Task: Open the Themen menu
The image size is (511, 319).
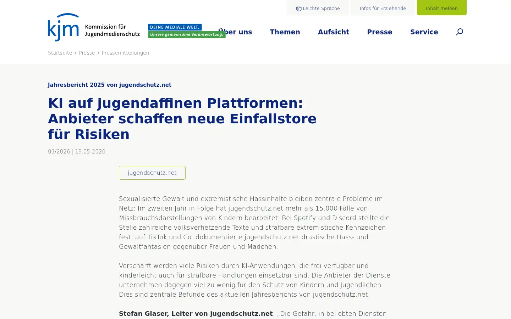Action: click(x=285, y=32)
